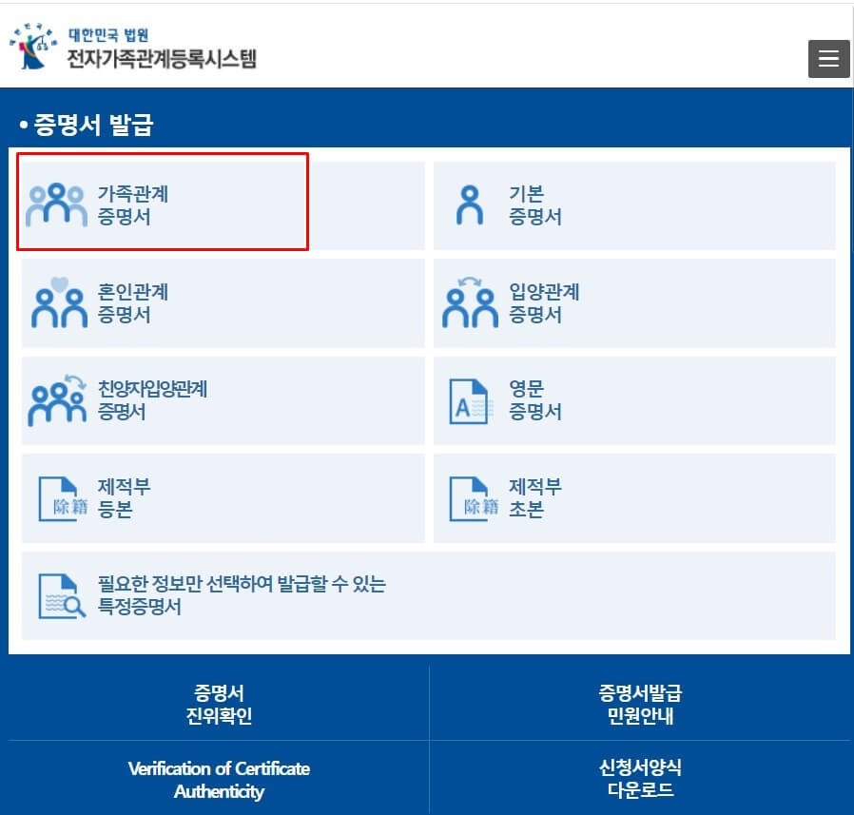The image size is (854, 815).
Task: Open 영문 증명서 via the 'A' document icon
Action: (469, 400)
